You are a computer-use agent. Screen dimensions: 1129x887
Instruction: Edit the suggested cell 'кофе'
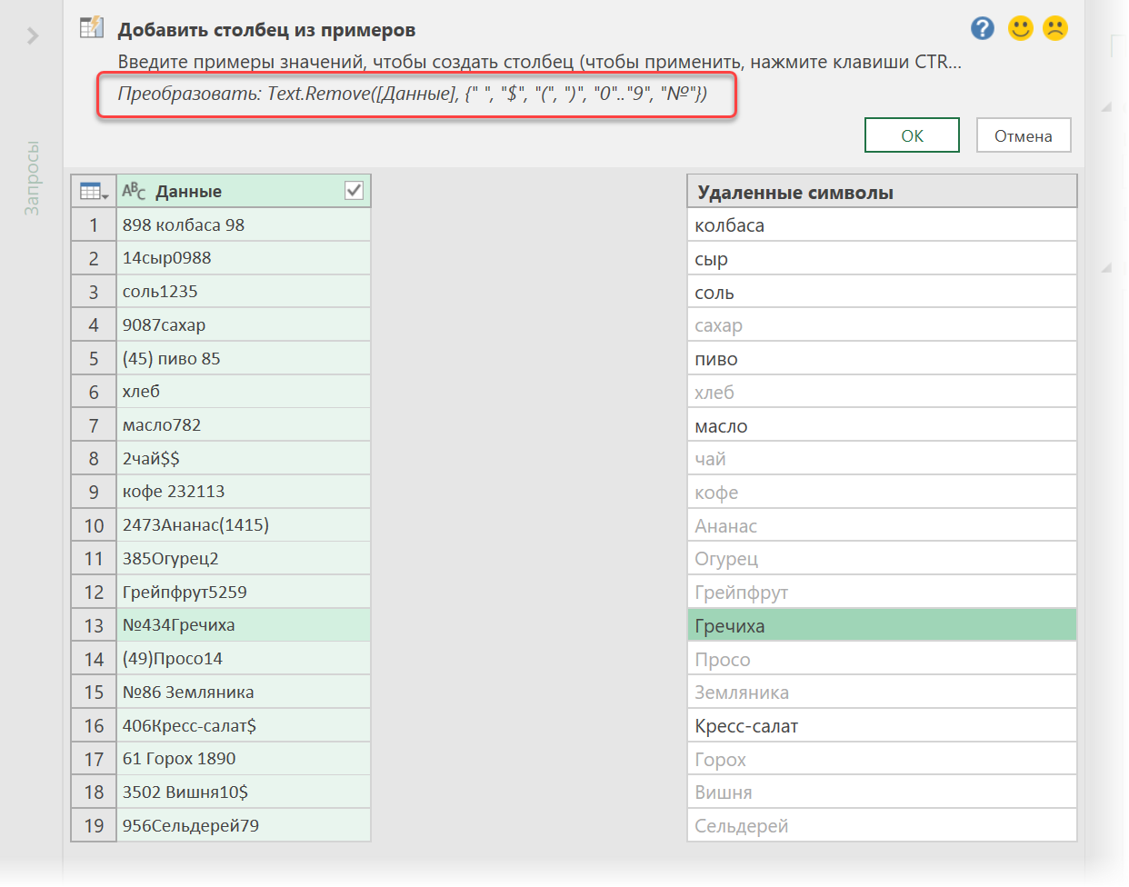tap(882, 493)
